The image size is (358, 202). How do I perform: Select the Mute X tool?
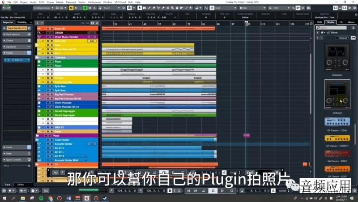coord(168,8)
